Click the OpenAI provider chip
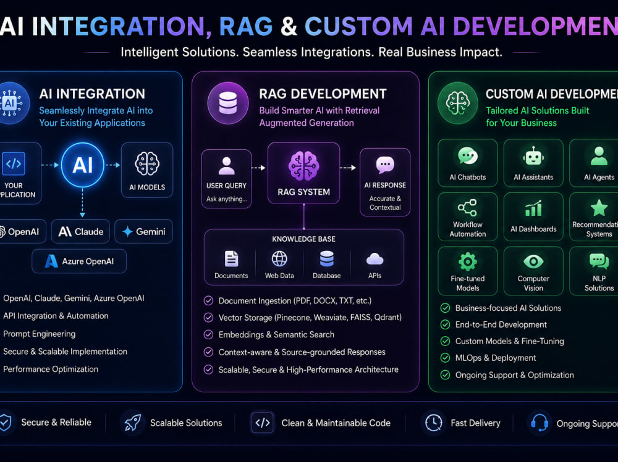The width and height of the screenshot is (618, 462). pos(22,231)
